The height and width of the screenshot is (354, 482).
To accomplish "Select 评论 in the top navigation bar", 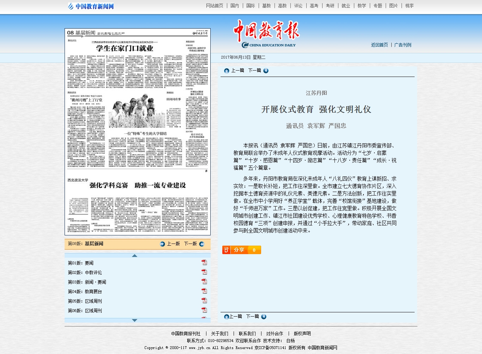I will [x=298, y=6].
